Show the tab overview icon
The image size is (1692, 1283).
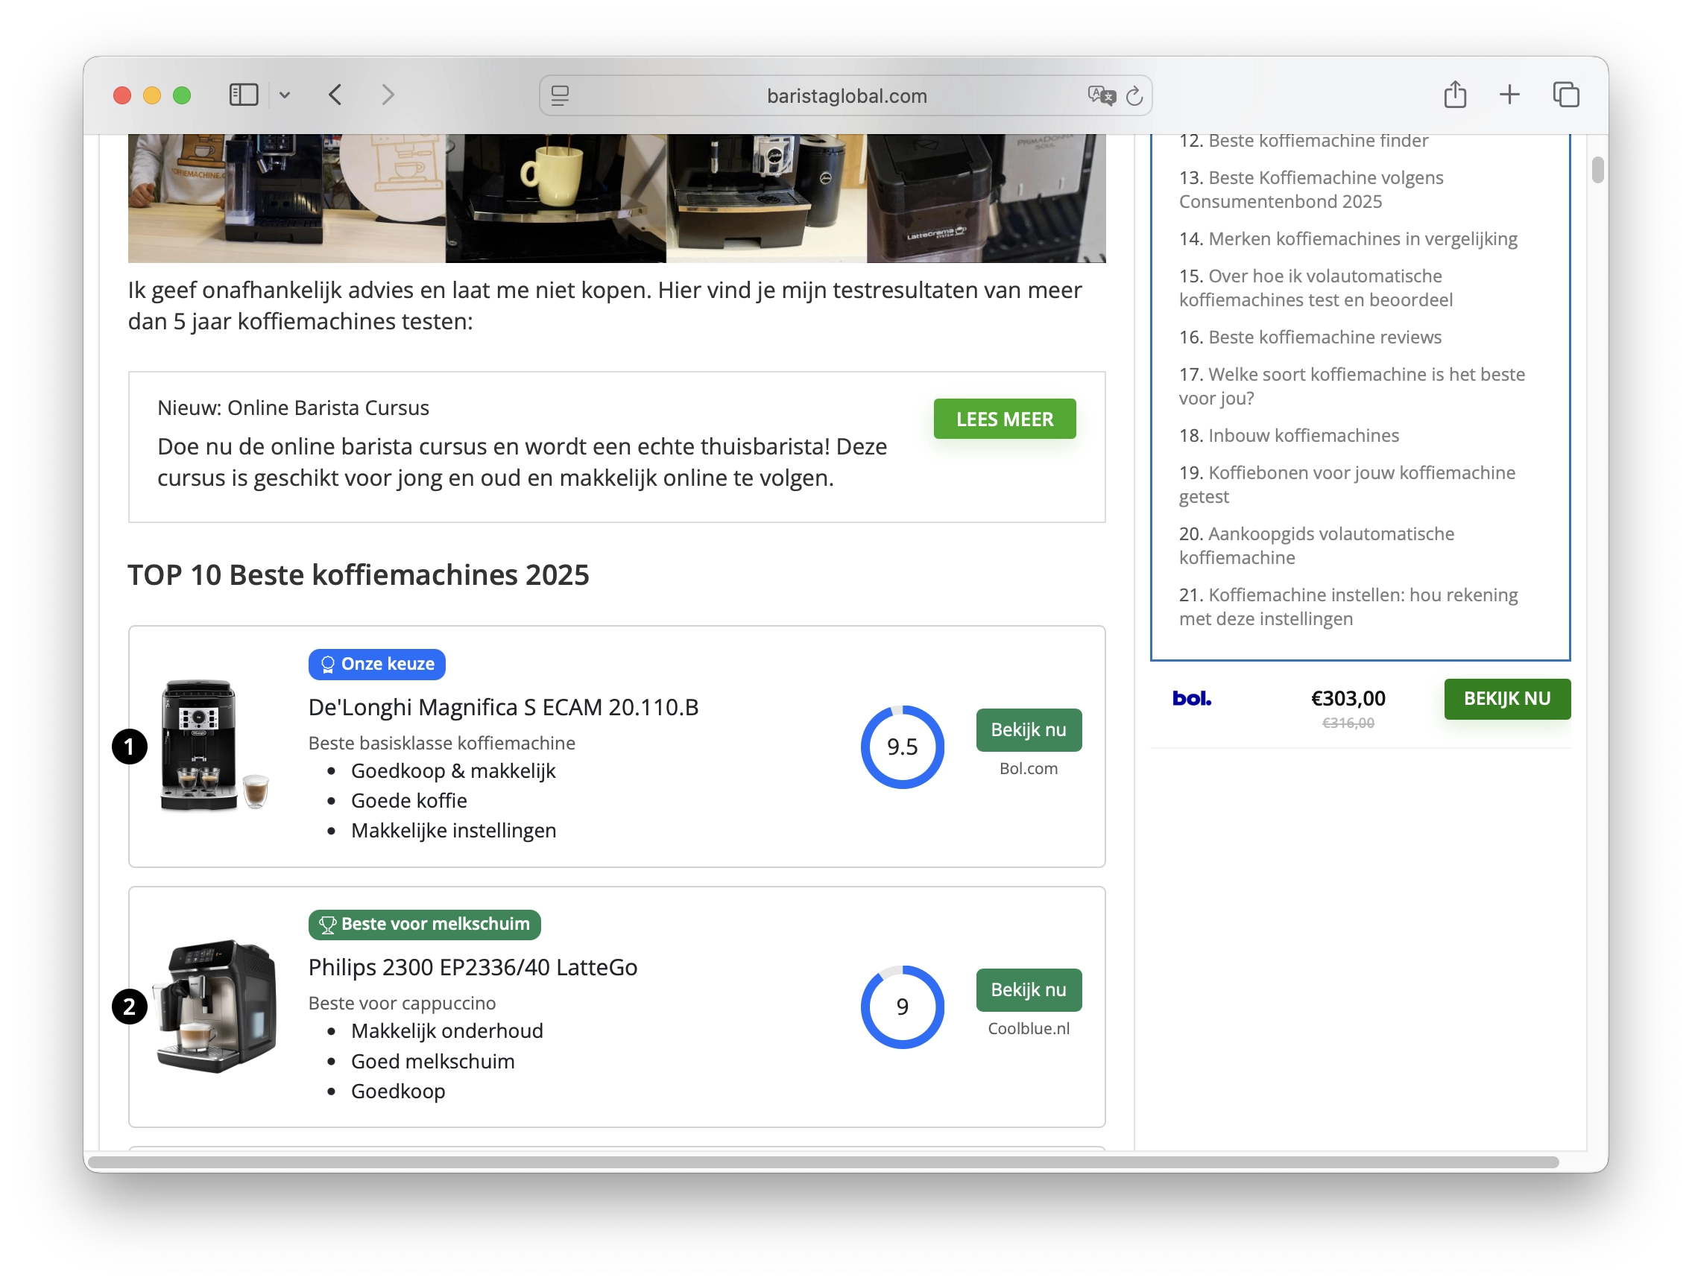click(1566, 95)
